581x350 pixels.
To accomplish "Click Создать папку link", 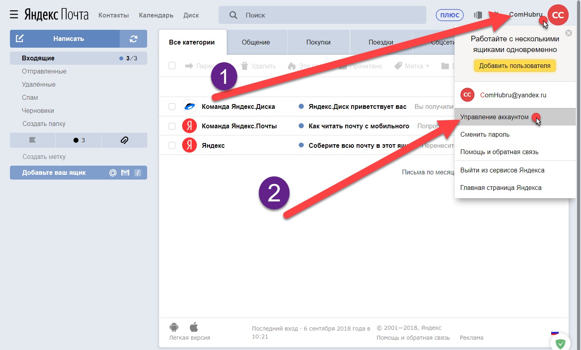I will click(x=44, y=124).
